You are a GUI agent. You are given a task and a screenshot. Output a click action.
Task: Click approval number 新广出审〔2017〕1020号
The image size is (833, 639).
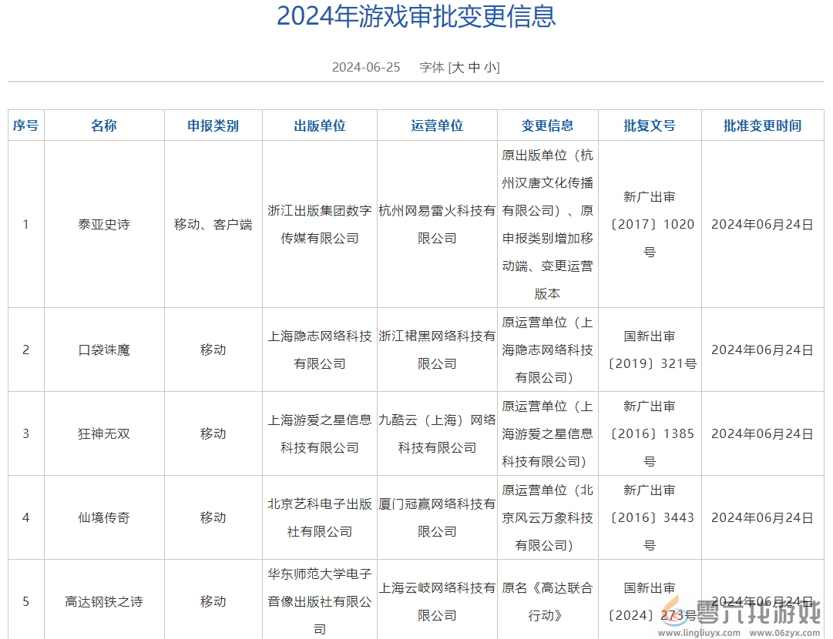tap(650, 224)
